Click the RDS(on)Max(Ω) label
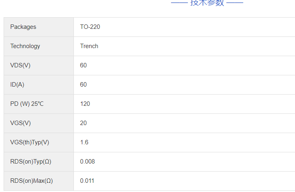 pyautogui.click(x=31, y=181)
